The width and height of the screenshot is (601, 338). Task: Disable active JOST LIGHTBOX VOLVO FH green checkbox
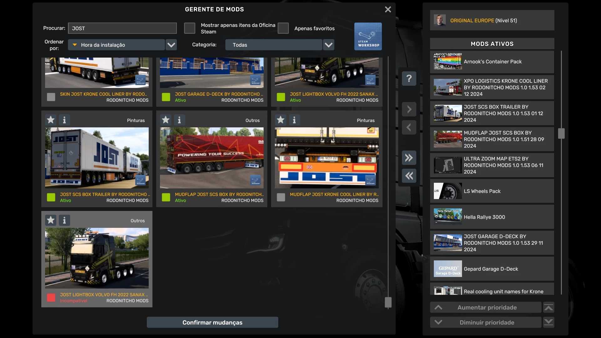click(x=281, y=97)
